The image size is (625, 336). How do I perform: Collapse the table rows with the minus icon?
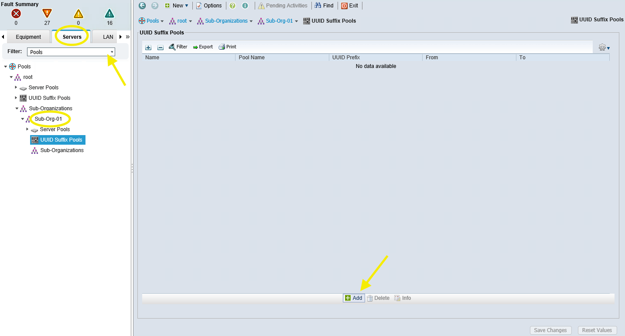[160, 47]
